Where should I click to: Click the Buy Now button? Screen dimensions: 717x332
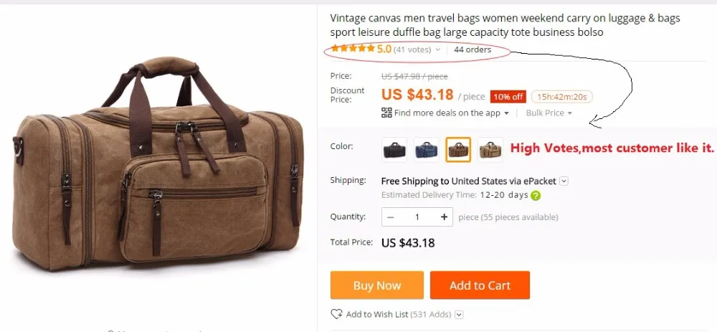point(377,285)
